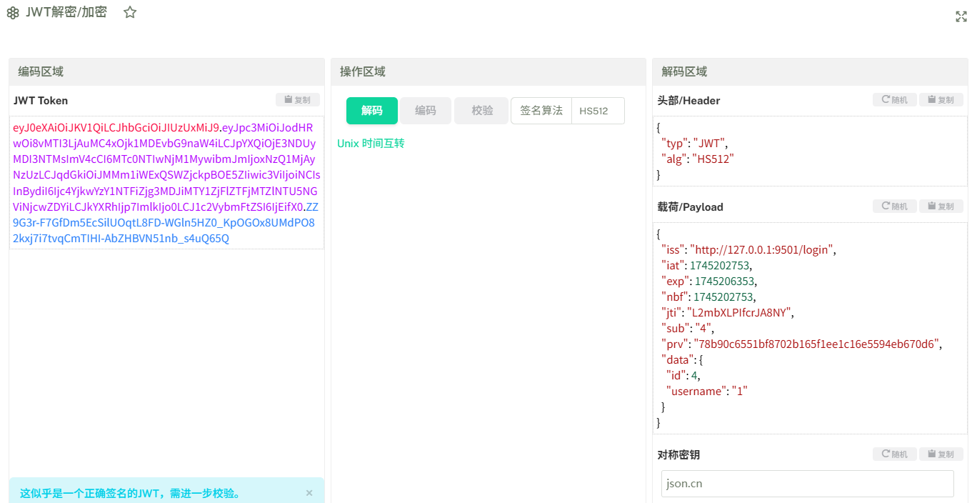Click the 头部/Header section label
The height and width of the screenshot is (503, 977).
click(x=688, y=101)
